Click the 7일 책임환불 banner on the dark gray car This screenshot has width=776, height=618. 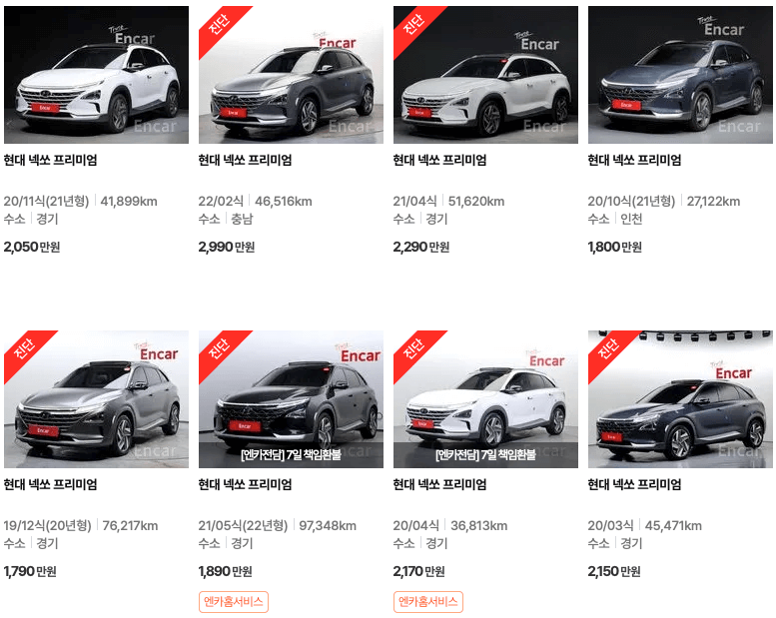291,454
